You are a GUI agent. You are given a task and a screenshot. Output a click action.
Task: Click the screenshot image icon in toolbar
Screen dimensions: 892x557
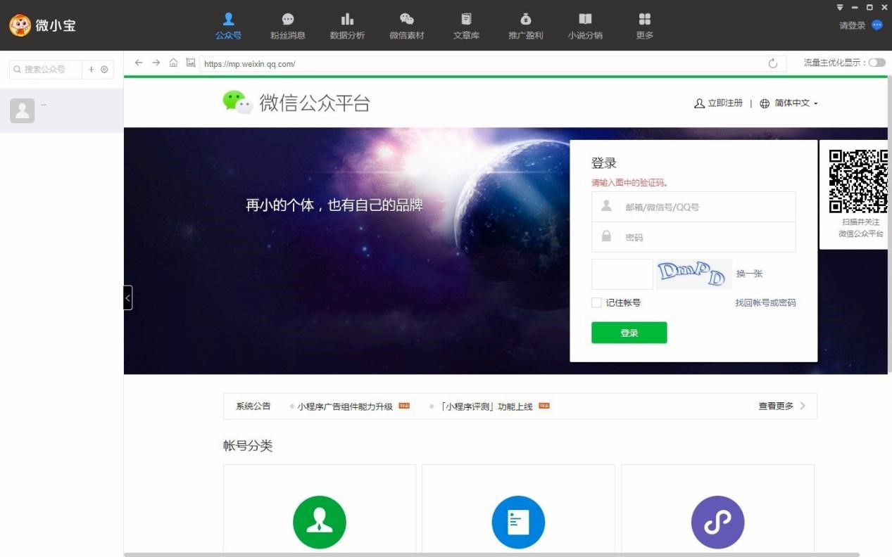coord(190,63)
